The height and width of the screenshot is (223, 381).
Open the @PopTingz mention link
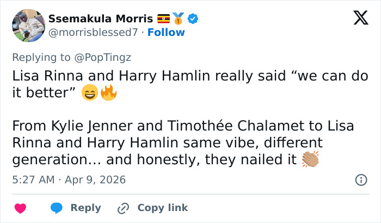coord(107,57)
